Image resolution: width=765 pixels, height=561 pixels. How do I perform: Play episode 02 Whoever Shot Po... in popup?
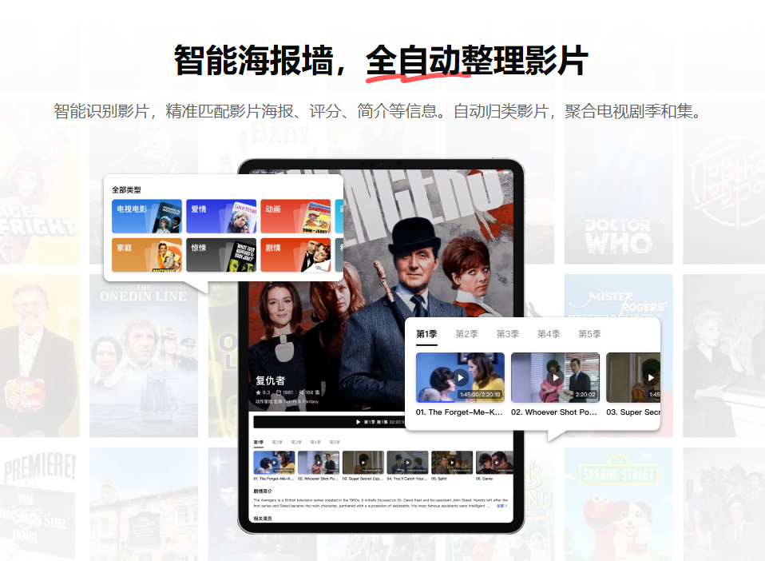point(555,377)
